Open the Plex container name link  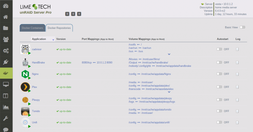coord(34,87)
